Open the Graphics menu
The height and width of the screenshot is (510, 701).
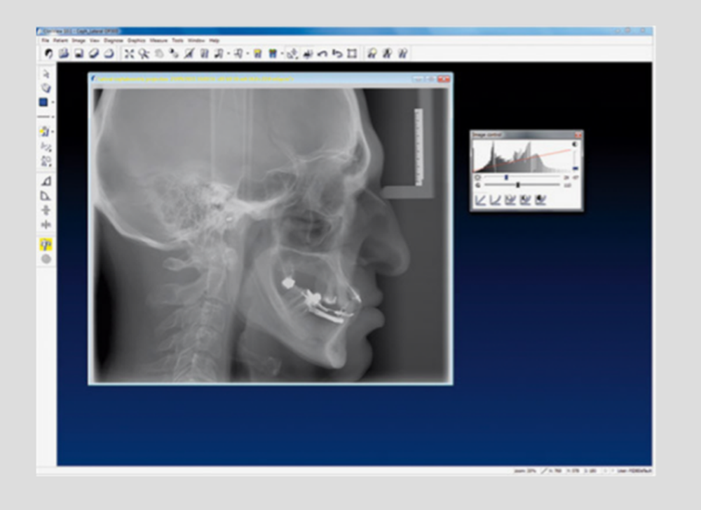coord(137,41)
